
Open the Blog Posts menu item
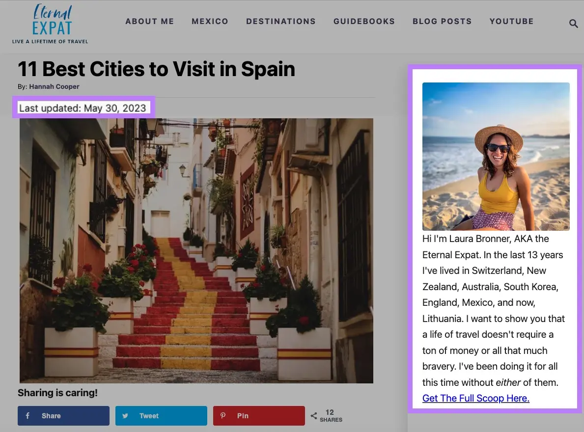coord(442,21)
